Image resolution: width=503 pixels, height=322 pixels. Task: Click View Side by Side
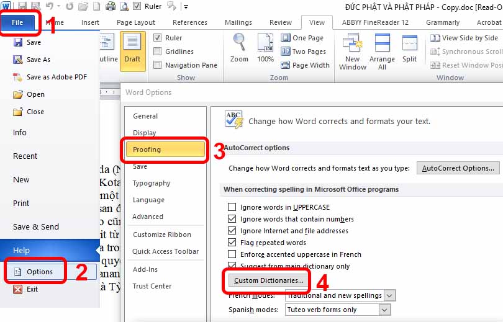click(464, 38)
